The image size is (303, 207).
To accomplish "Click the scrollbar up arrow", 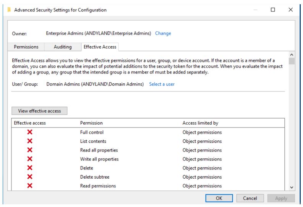I will (292, 55).
